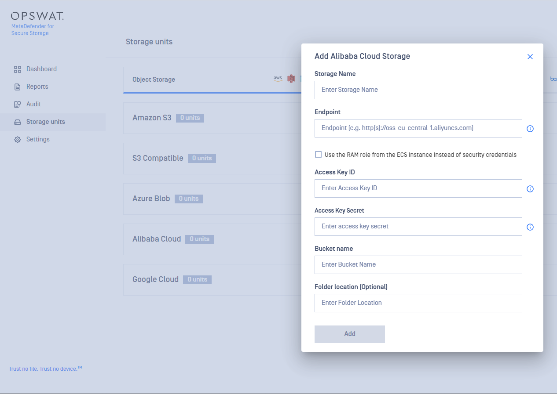Click the 0 units badge beside Amazon S3
The image size is (557, 394).
190,118
